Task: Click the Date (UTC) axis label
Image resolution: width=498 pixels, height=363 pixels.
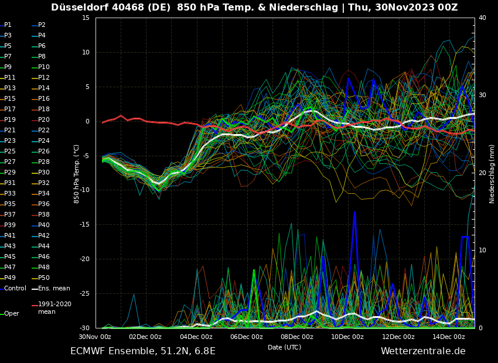Action: pyautogui.click(x=285, y=347)
